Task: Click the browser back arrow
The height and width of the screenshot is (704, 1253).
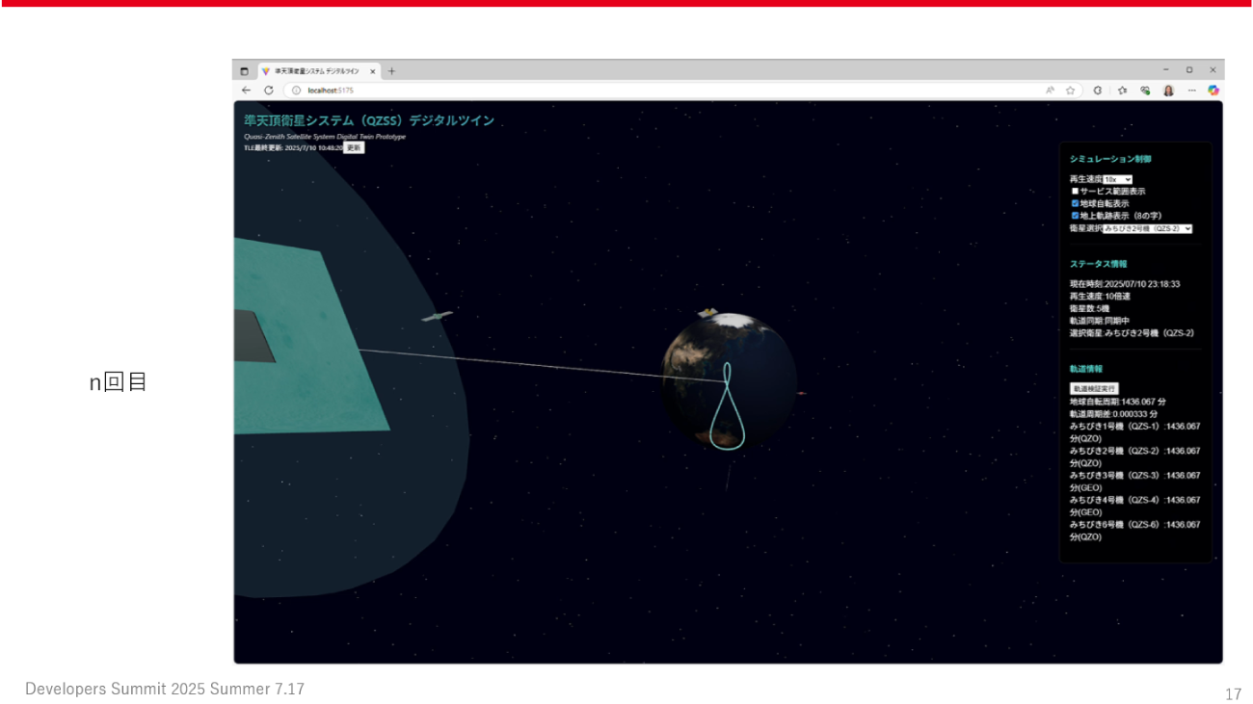Action: [x=246, y=91]
